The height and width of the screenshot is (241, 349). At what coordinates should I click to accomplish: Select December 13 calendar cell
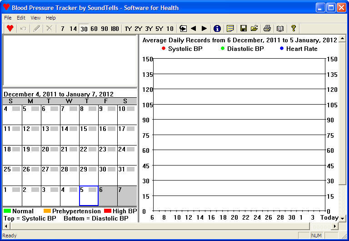50,135
